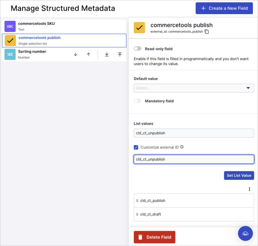Click the List values input box
Screen dimensions: 258x246
coord(194,133)
